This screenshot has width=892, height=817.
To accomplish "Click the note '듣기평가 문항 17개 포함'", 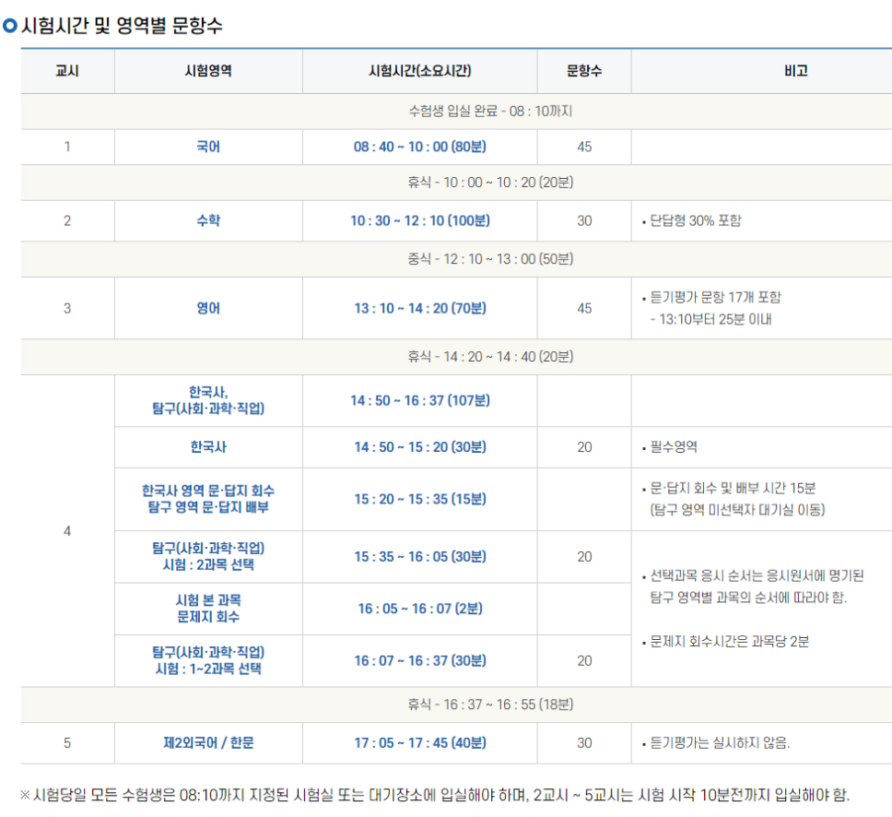I will tap(715, 297).
